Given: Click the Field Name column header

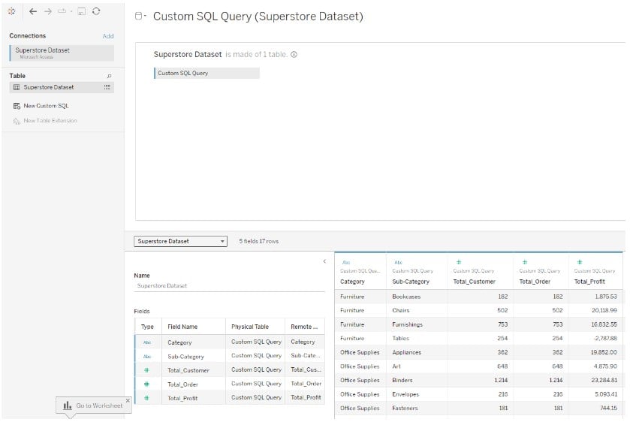Looking at the screenshot, I should [194, 327].
